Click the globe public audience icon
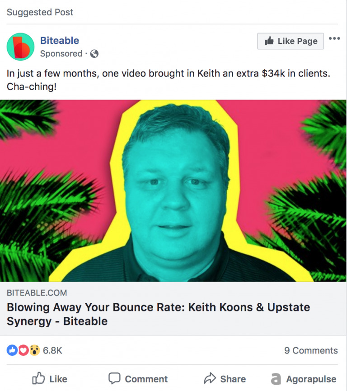The height and width of the screenshot is (391, 347). [94, 53]
